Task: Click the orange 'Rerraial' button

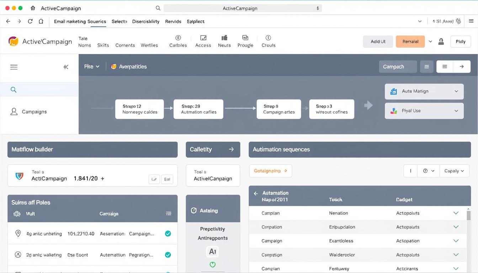Action: point(410,41)
